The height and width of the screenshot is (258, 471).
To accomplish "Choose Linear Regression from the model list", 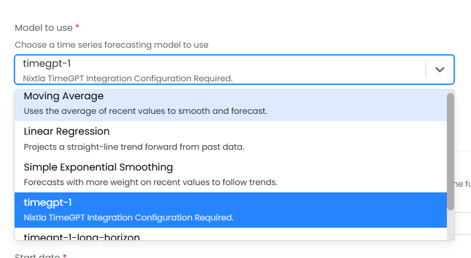I will [66, 131].
